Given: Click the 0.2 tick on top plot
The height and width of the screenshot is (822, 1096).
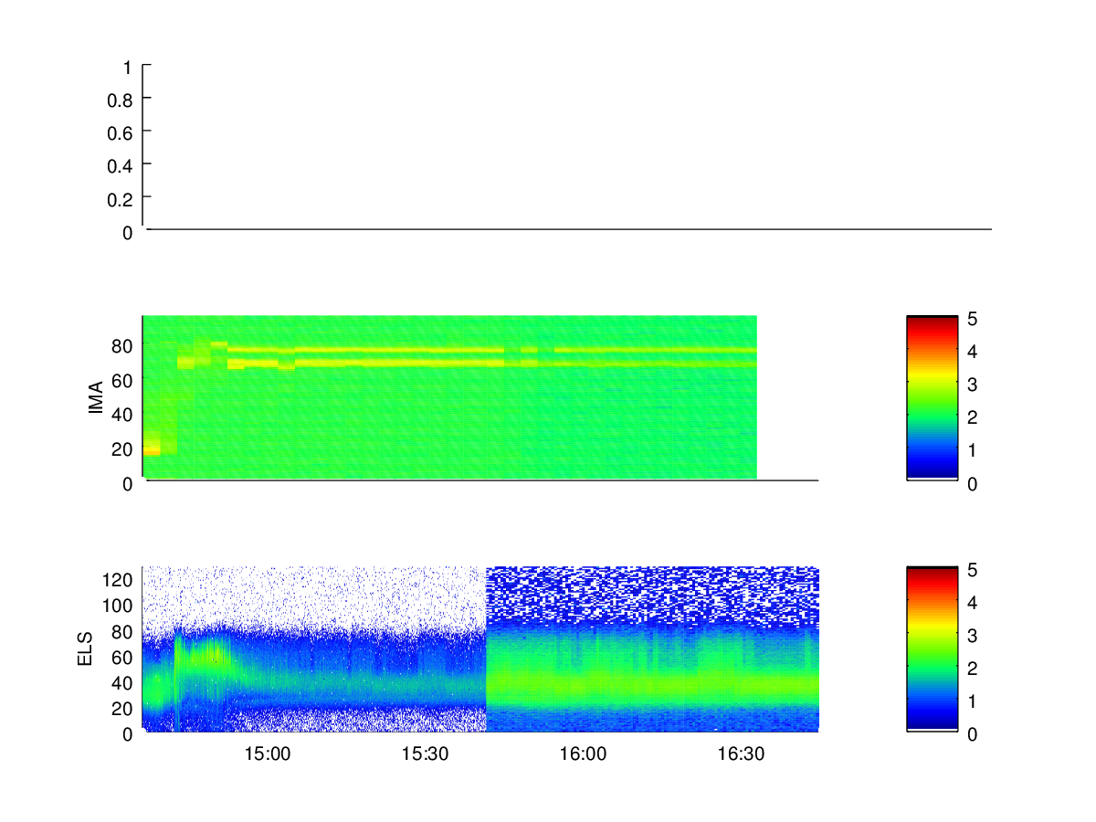Looking at the screenshot, I should point(121,198).
